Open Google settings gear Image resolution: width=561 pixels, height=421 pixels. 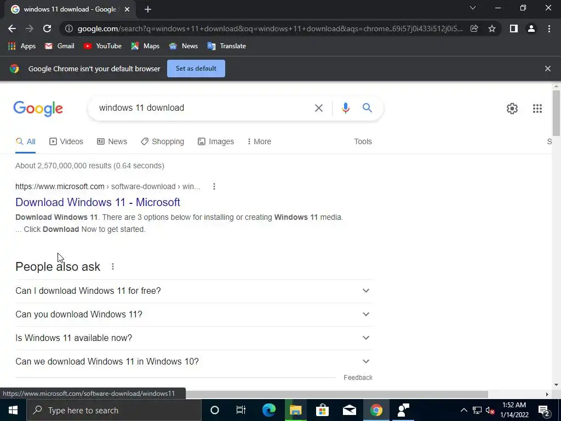(x=512, y=109)
